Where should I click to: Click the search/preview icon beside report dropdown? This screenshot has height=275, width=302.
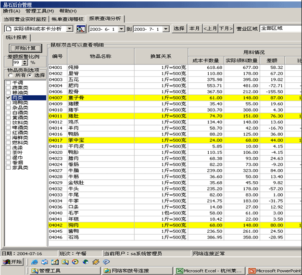81,29
